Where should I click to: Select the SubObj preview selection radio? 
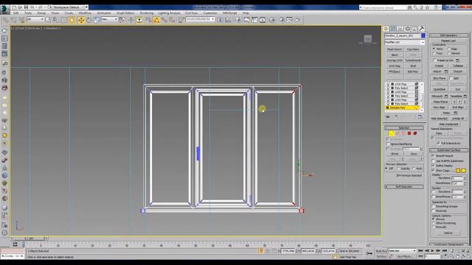(x=399, y=169)
